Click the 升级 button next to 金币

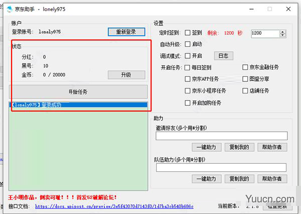point(126,75)
